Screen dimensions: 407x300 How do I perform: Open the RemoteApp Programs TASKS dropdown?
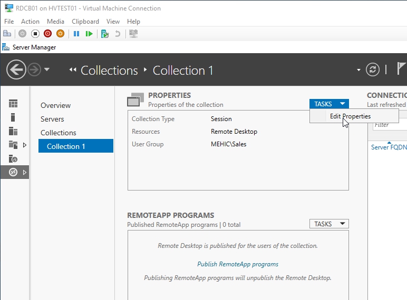click(329, 224)
